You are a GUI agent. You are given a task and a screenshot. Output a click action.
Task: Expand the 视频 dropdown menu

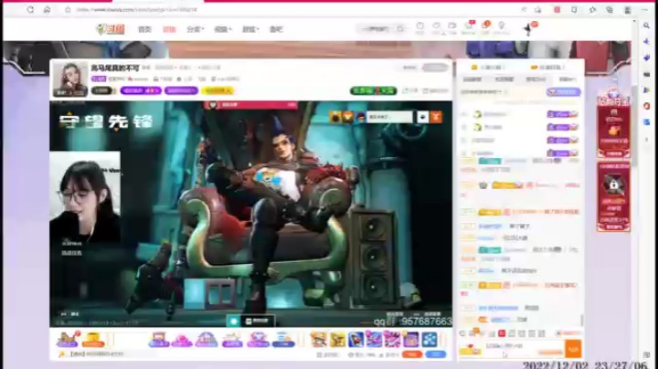(x=222, y=29)
